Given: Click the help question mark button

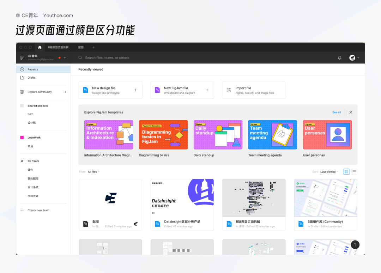Looking at the screenshot, I should pyautogui.click(x=355, y=244).
